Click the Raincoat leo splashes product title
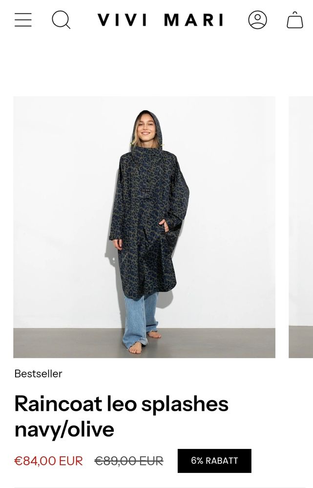The width and height of the screenshot is (313, 488). click(122, 404)
